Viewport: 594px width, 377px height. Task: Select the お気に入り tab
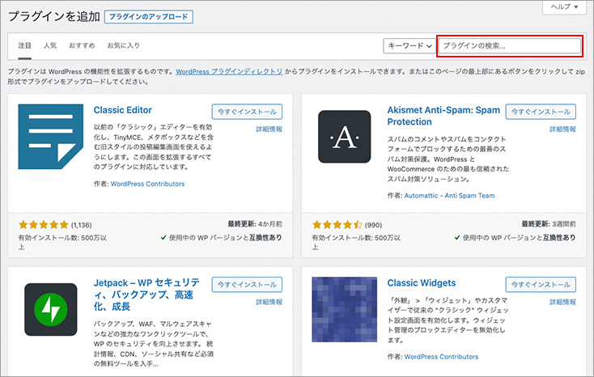click(124, 45)
